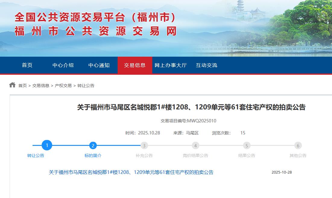Go to 产权交易 in the breadcrumb
Viewport: 332px width, 198px height.
tap(63, 86)
